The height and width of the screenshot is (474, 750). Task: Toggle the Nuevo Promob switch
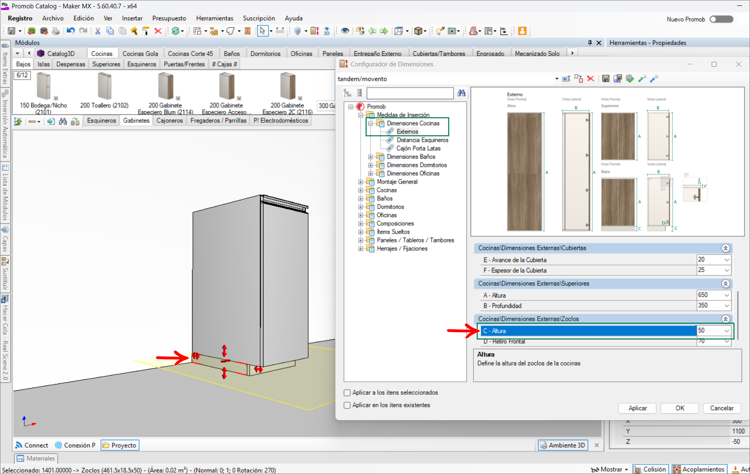[x=721, y=19]
